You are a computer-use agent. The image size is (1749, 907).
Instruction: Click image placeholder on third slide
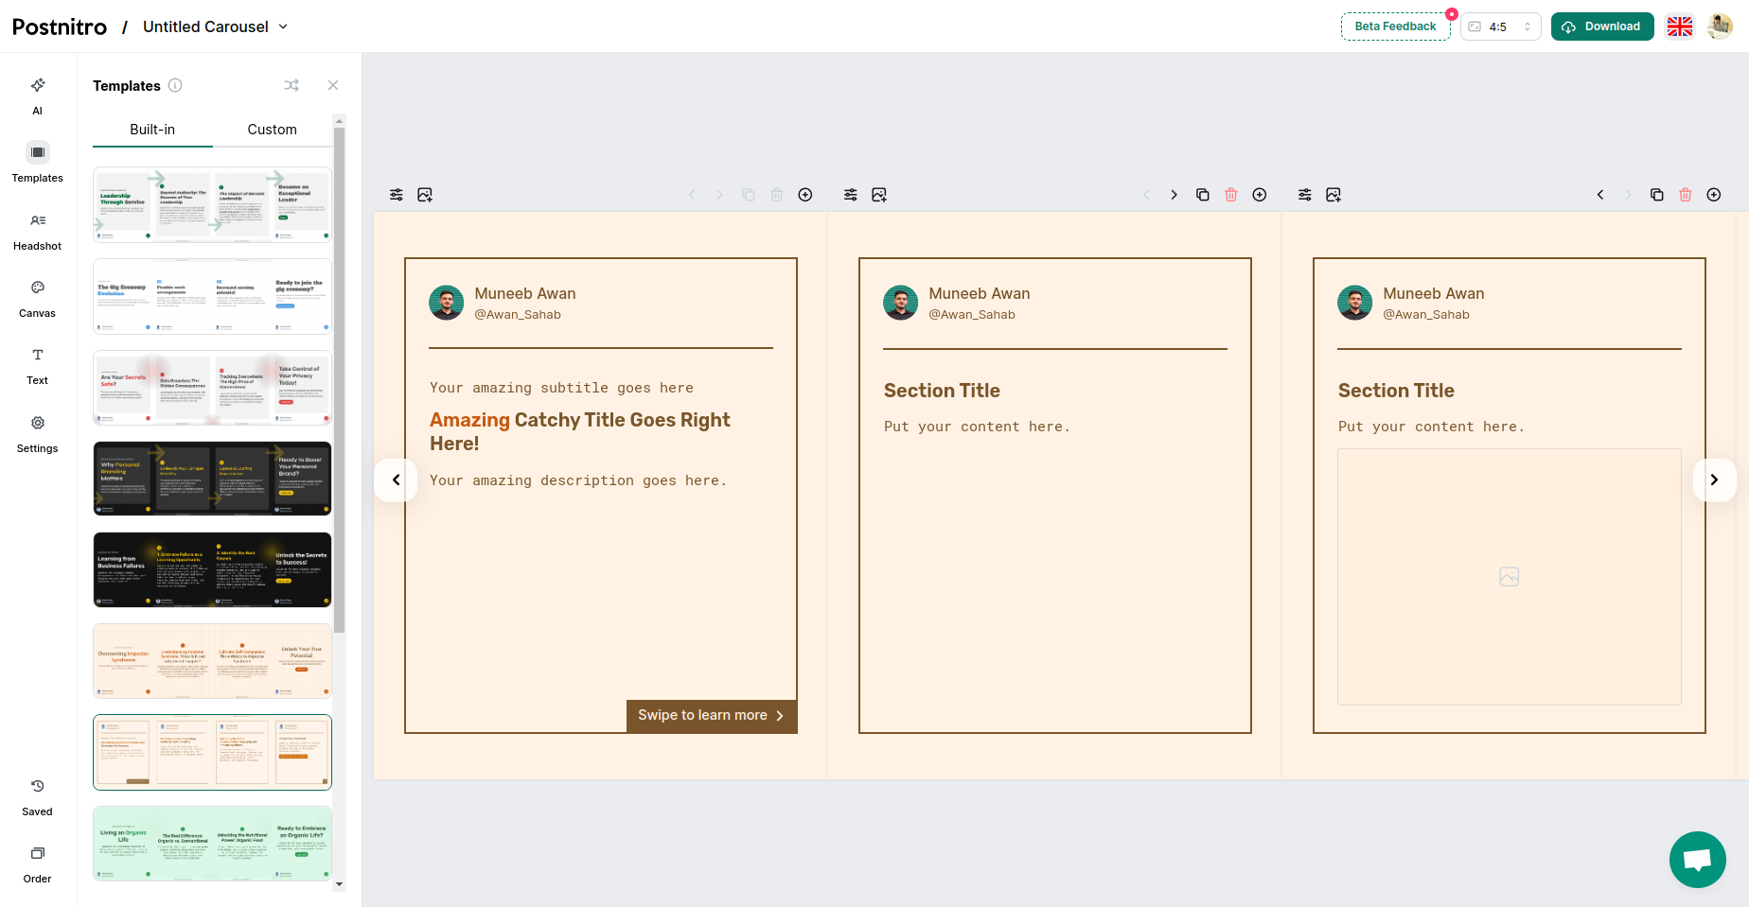(x=1510, y=577)
